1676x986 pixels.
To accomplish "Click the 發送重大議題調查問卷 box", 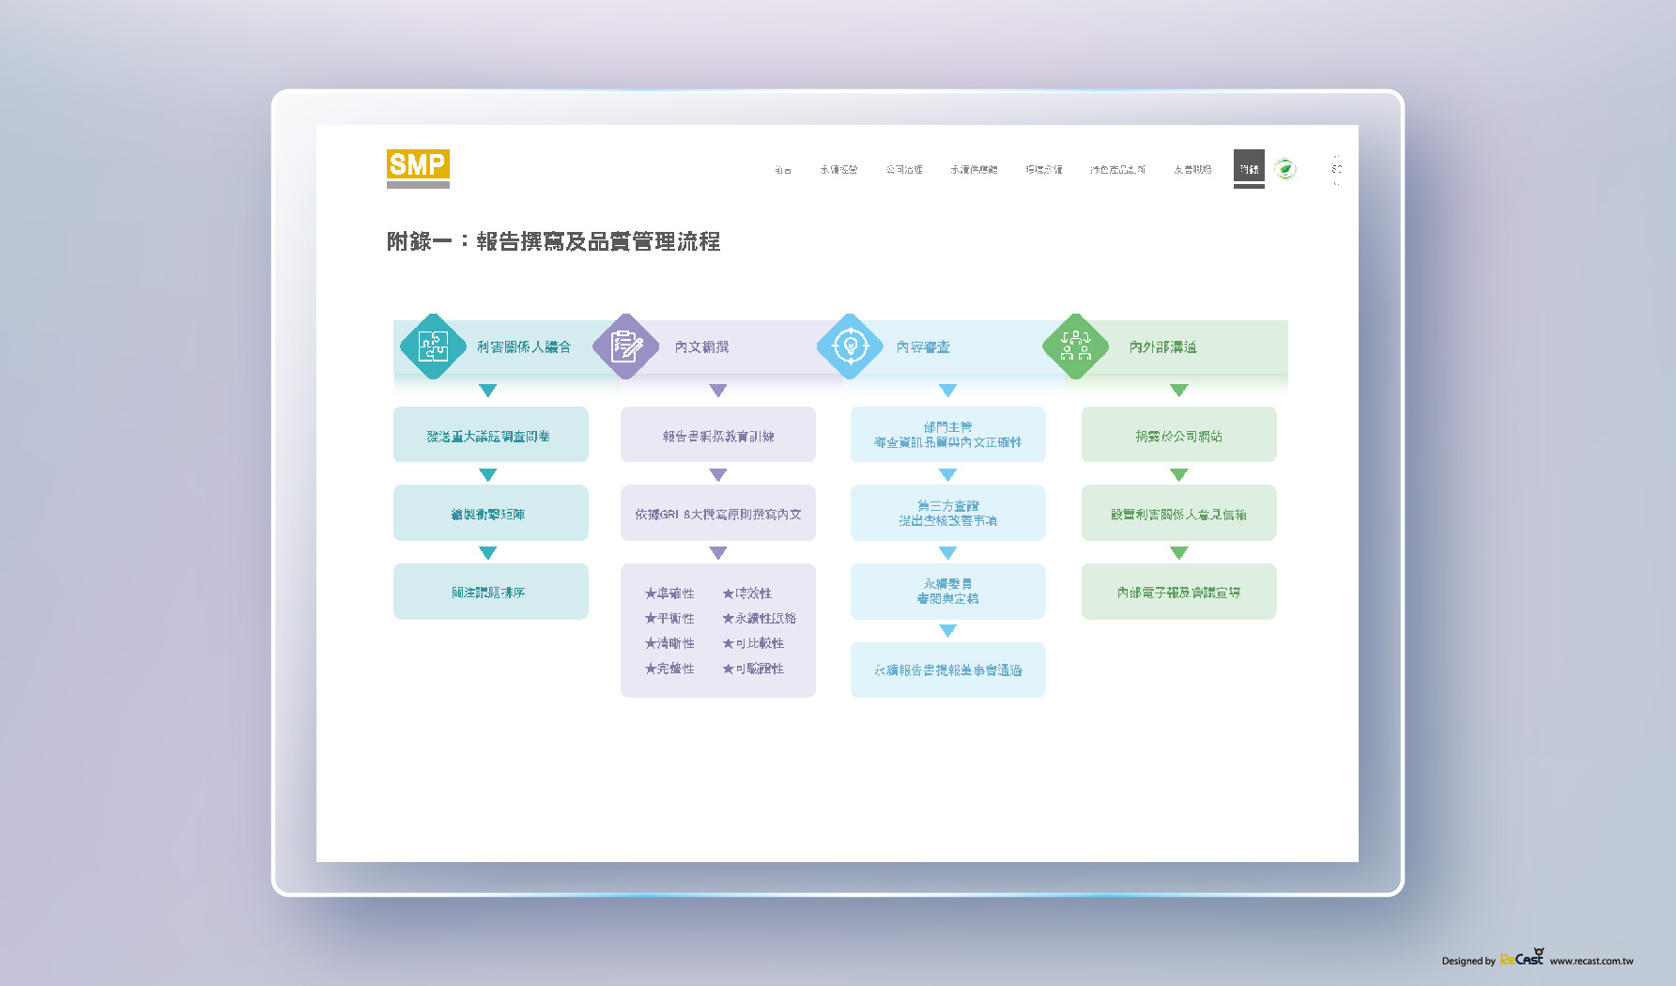I will 491,435.
